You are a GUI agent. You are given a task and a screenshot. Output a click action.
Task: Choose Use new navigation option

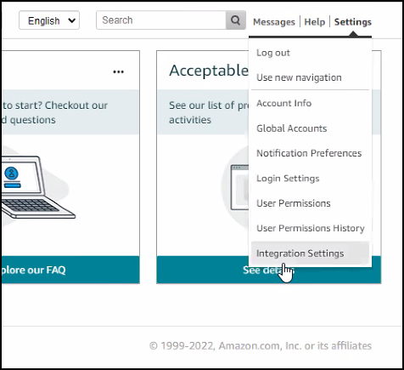pos(299,77)
